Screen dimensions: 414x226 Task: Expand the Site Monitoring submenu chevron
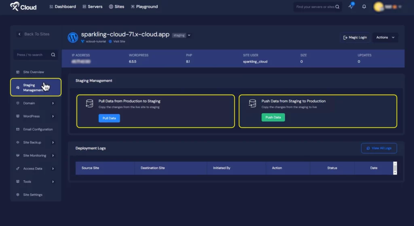coord(53,156)
